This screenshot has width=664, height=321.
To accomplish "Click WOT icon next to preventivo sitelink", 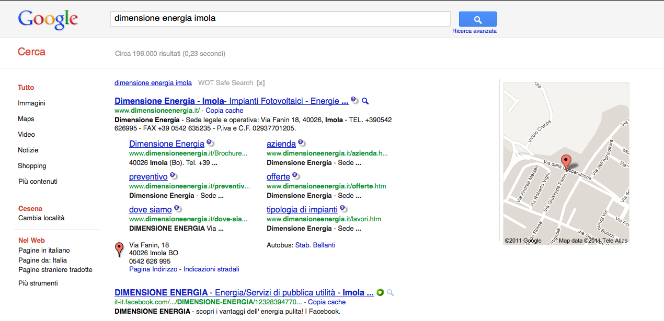I will tap(174, 176).
